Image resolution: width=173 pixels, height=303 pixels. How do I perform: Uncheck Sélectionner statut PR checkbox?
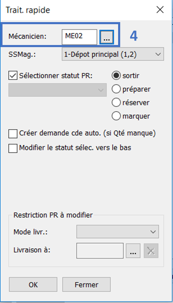[13, 75]
